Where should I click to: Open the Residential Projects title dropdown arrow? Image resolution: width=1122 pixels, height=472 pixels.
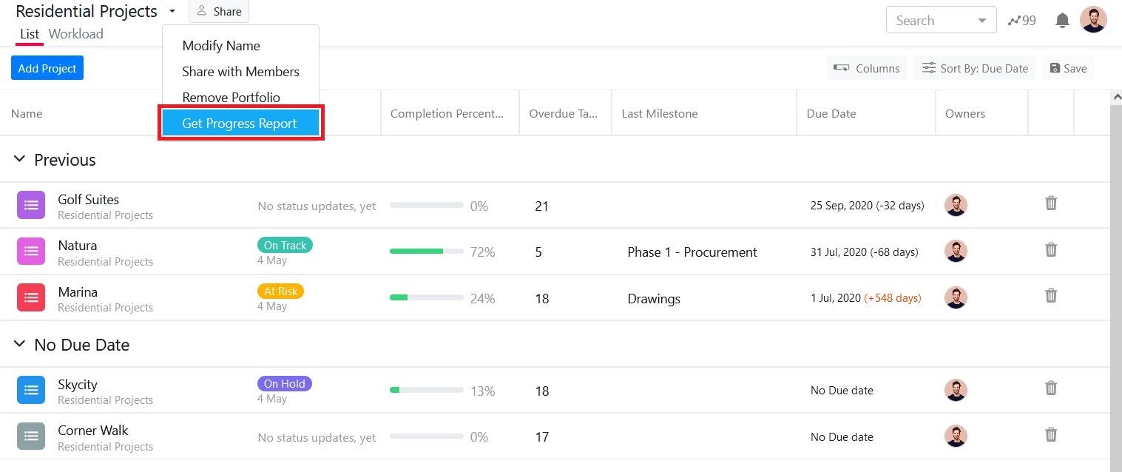pos(172,11)
